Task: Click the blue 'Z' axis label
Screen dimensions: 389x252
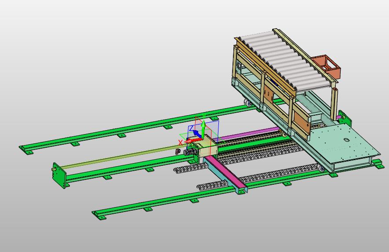Action: click(191, 128)
